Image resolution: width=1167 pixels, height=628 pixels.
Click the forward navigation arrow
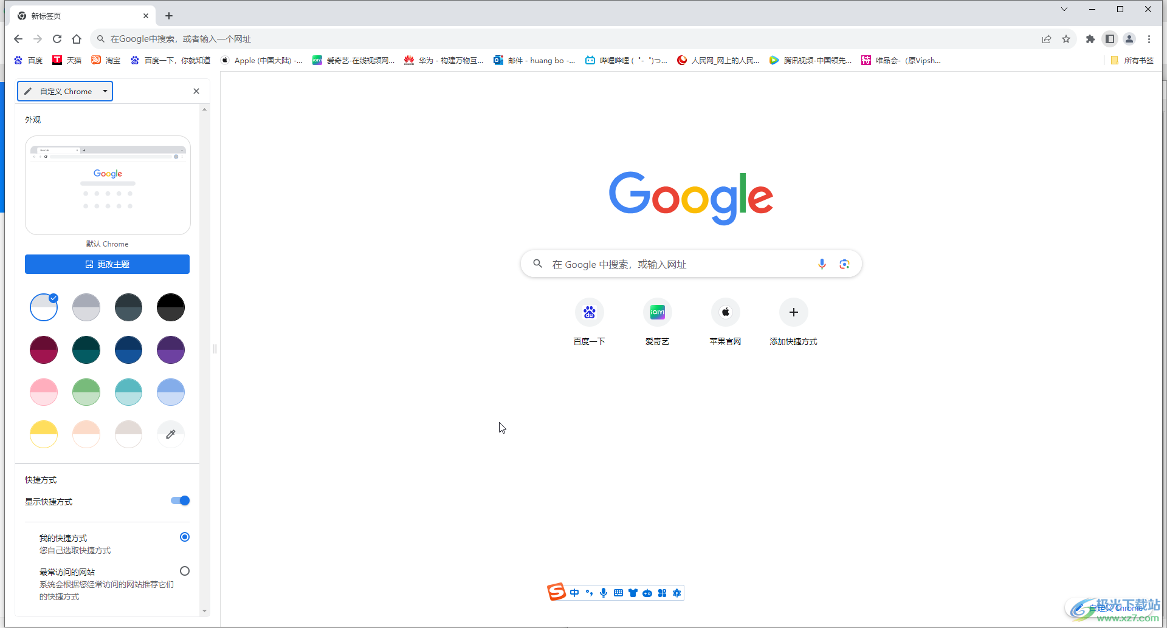[x=38, y=39]
